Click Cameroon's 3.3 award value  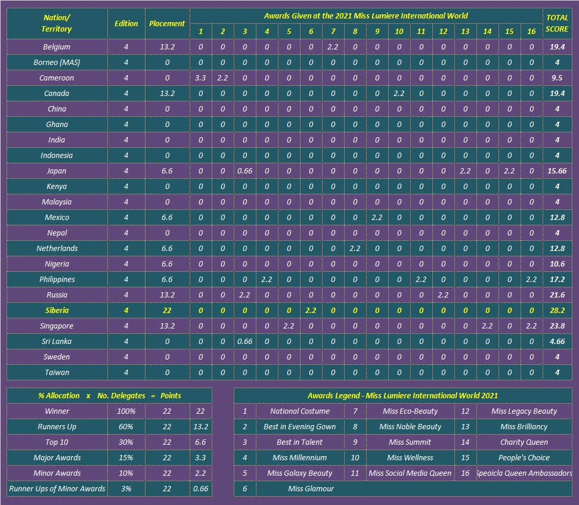click(x=200, y=78)
